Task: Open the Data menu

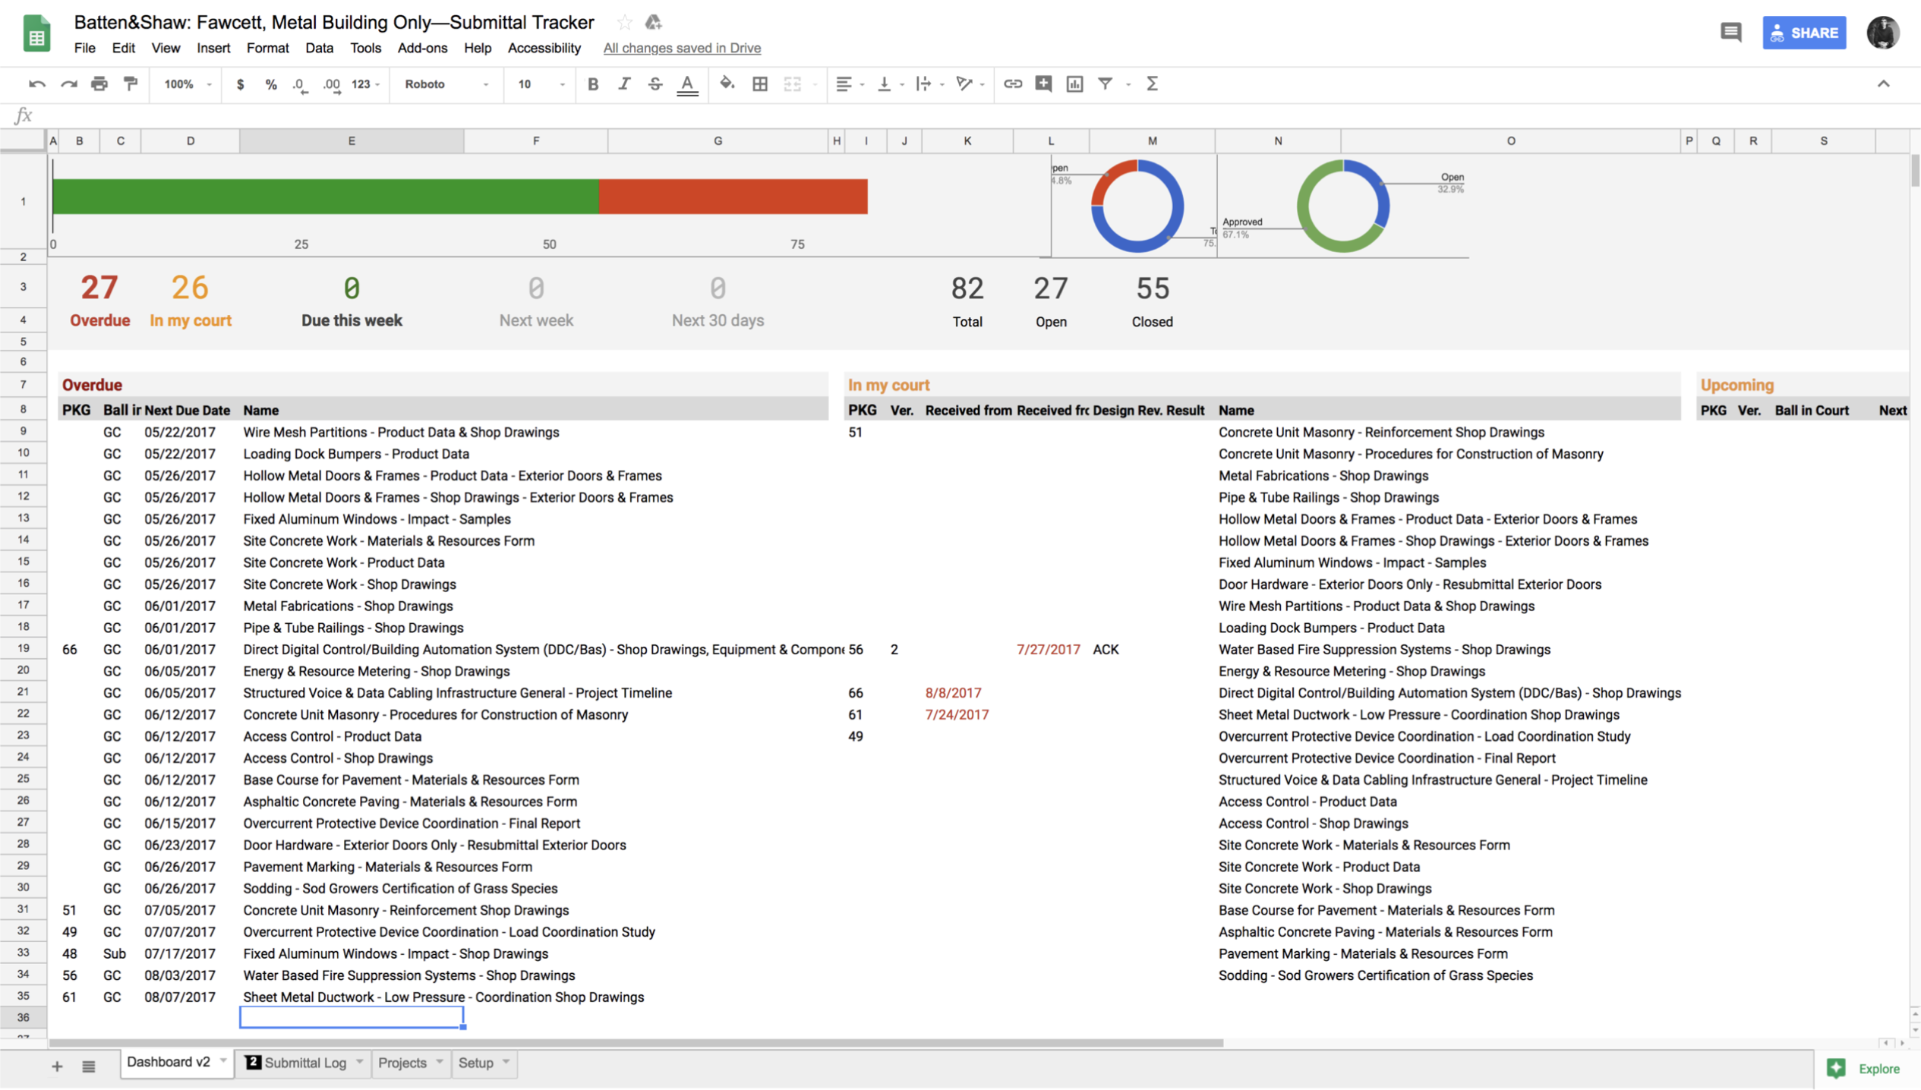Action: pyautogui.click(x=319, y=48)
